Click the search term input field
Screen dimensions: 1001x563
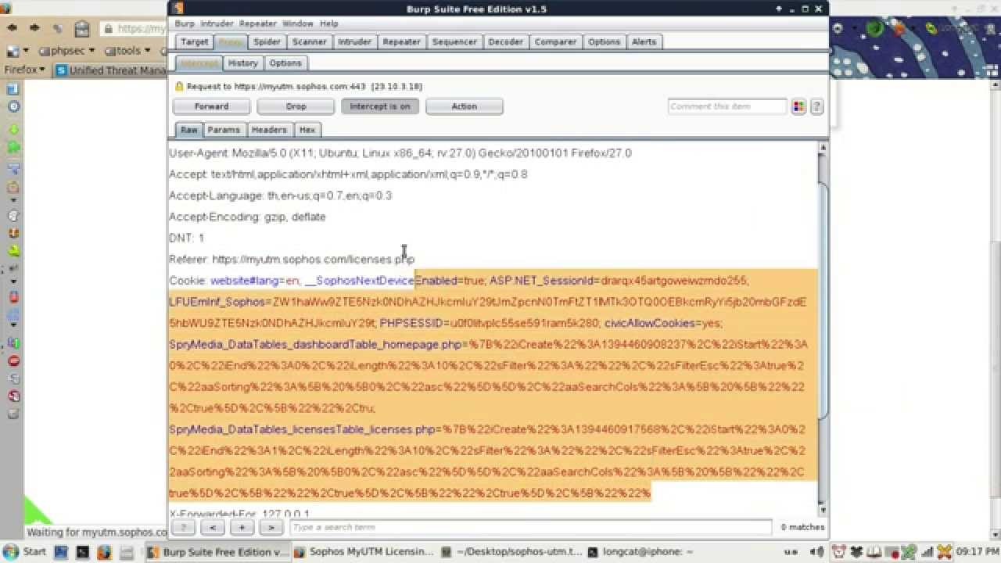530,528
